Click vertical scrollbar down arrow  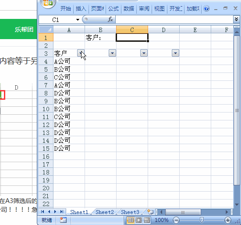[237, 204]
